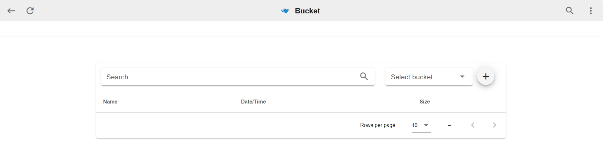Go to the next page of results
Viewport: 603px width, 143px height.
click(x=494, y=125)
